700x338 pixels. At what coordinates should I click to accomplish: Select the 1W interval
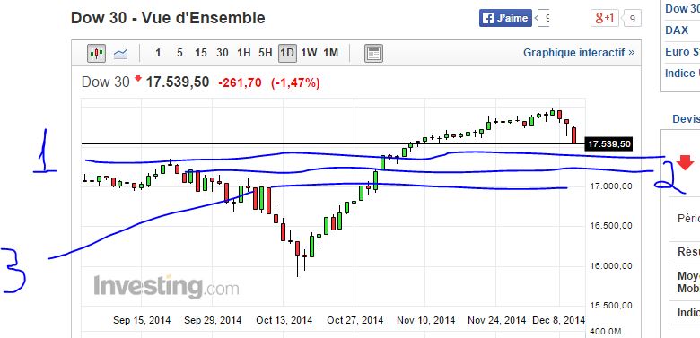tap(309, 53)
